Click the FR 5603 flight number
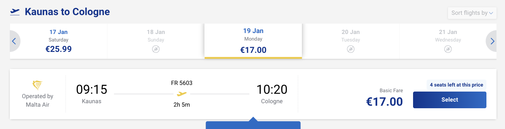This screenshot has width=505, height=129. (182, 83)
